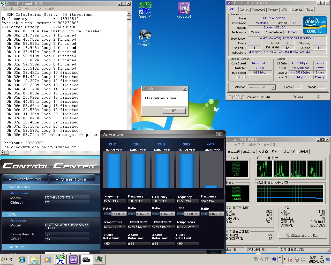Switch to the Memory tab in CPU-Z
The height and width of the screenshot is (265, 331).
(x=273, y=10)
